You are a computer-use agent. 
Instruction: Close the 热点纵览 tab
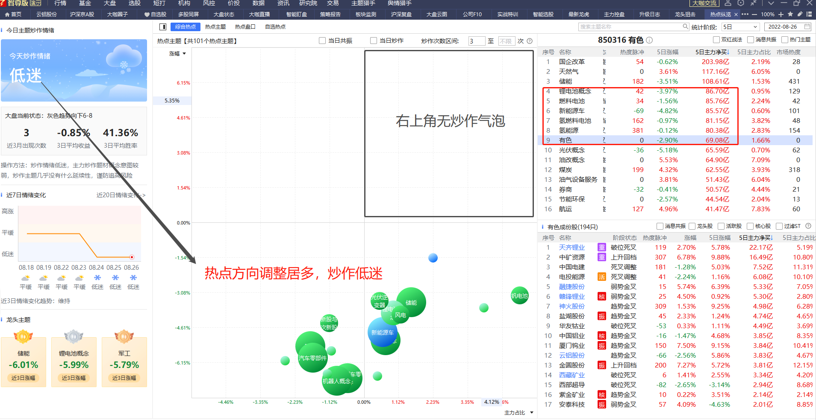(736, 15)
